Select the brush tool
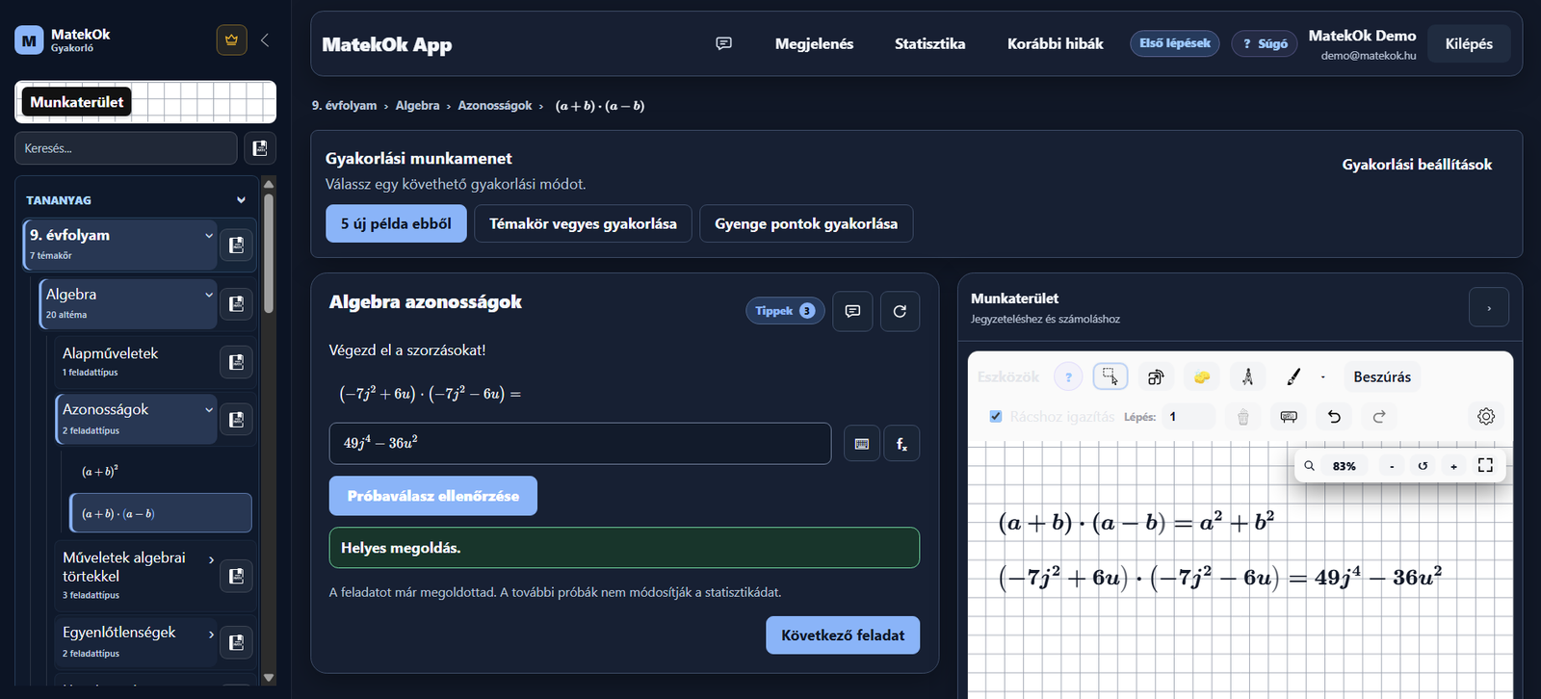Screen dimensions: 1541x699 click(x=1293, y=376)
